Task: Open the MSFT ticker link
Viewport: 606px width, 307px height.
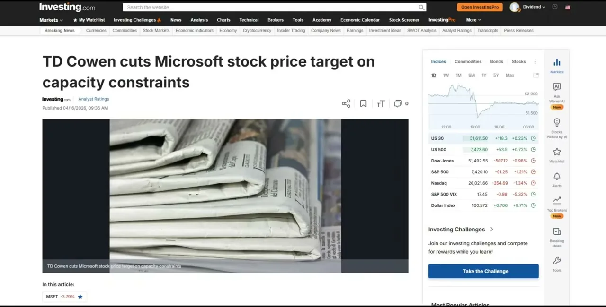Action: pyautogui.click(x=52, y=297)
